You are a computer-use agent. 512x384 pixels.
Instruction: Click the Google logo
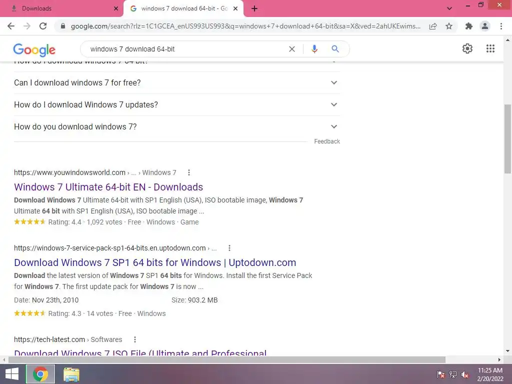click(34, 49)
